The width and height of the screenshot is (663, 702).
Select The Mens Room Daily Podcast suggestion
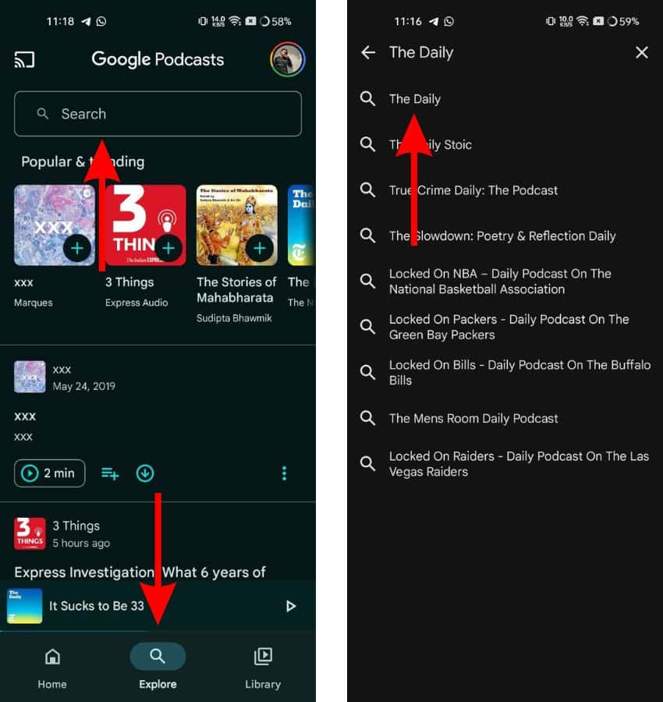473,418
